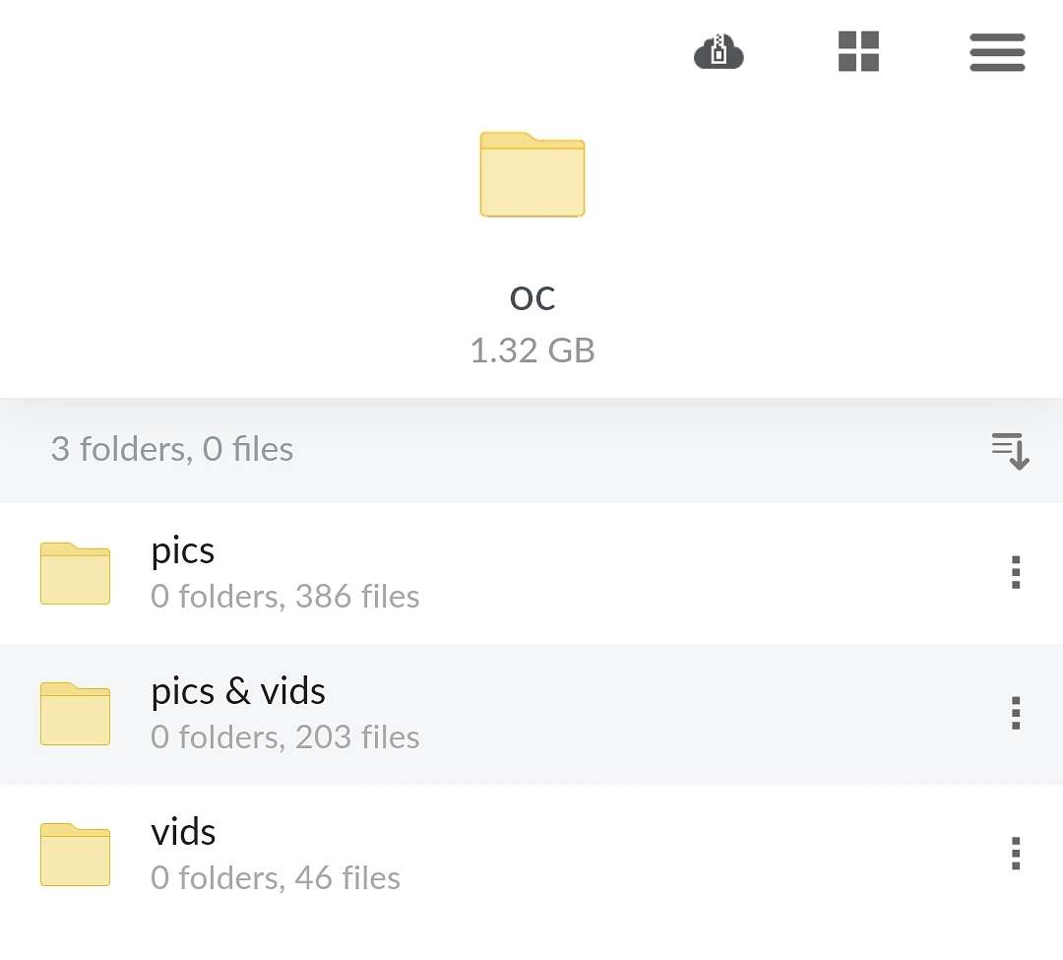Image resolution: width=1063 pixels, height=960 pixels.
Task: Open the pics & vids folder name
Action: point(238,691)
